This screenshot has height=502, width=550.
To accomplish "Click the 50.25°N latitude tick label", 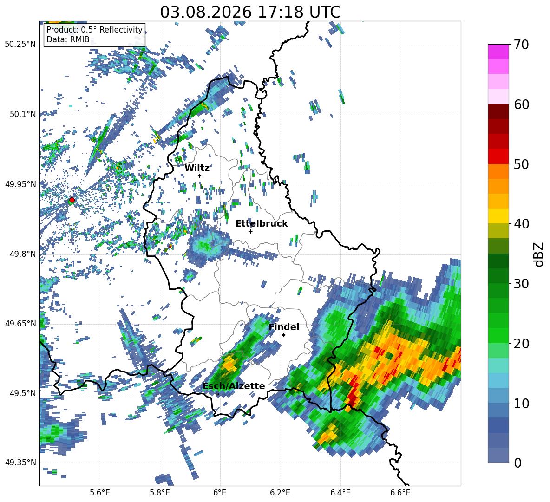I will click(x=21, y=45).
